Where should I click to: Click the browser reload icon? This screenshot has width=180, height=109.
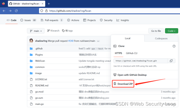point(16,11)
